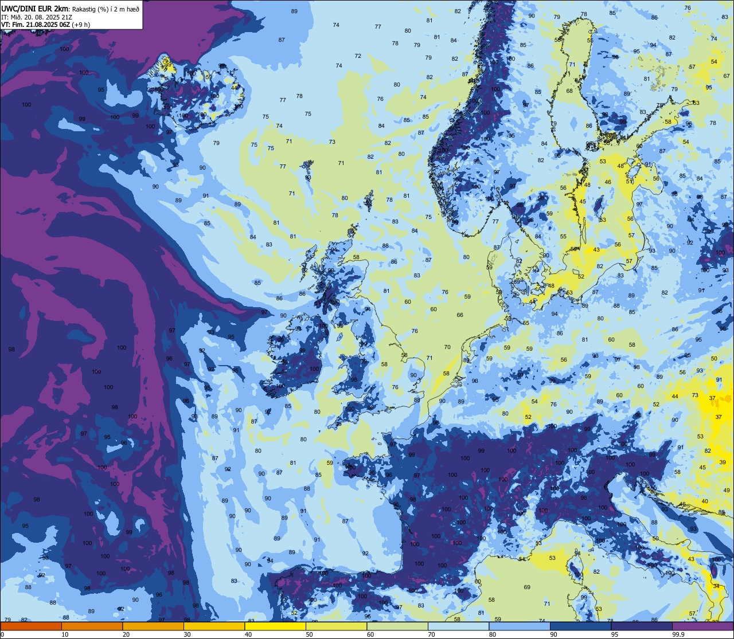Click the map value '66' in the North Sea
Screen dimensions: 734x639
(460, 315)
